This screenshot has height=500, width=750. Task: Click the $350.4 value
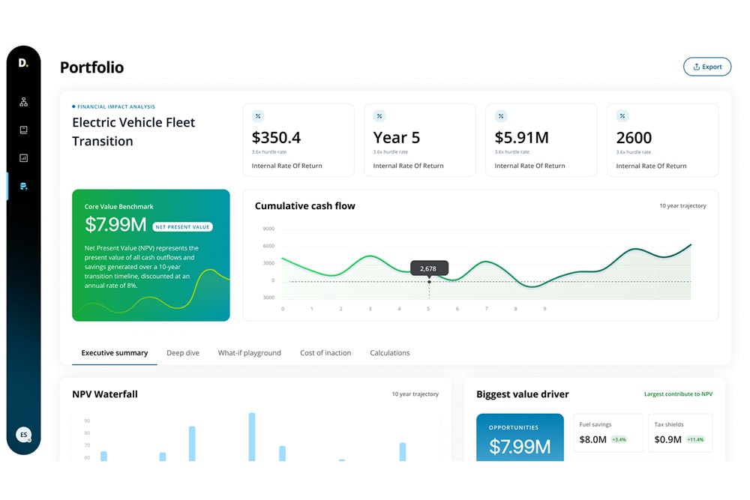point(276,138)
